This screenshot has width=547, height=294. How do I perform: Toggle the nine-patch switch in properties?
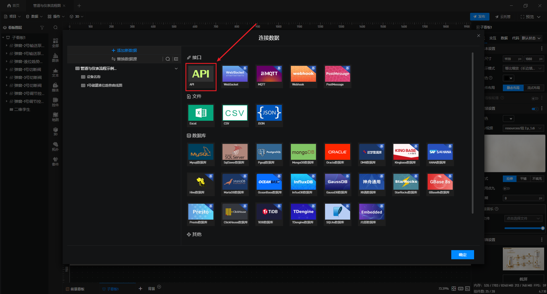tap(506, 189)
